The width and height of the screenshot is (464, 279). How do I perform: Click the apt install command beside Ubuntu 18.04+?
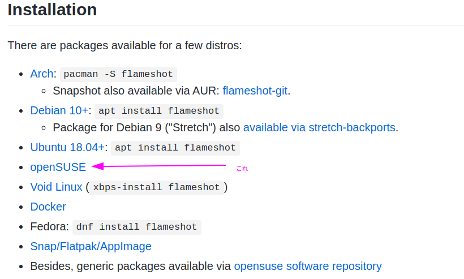175,148
